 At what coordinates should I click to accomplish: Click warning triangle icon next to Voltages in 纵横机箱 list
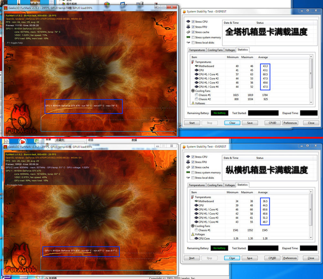193,234
